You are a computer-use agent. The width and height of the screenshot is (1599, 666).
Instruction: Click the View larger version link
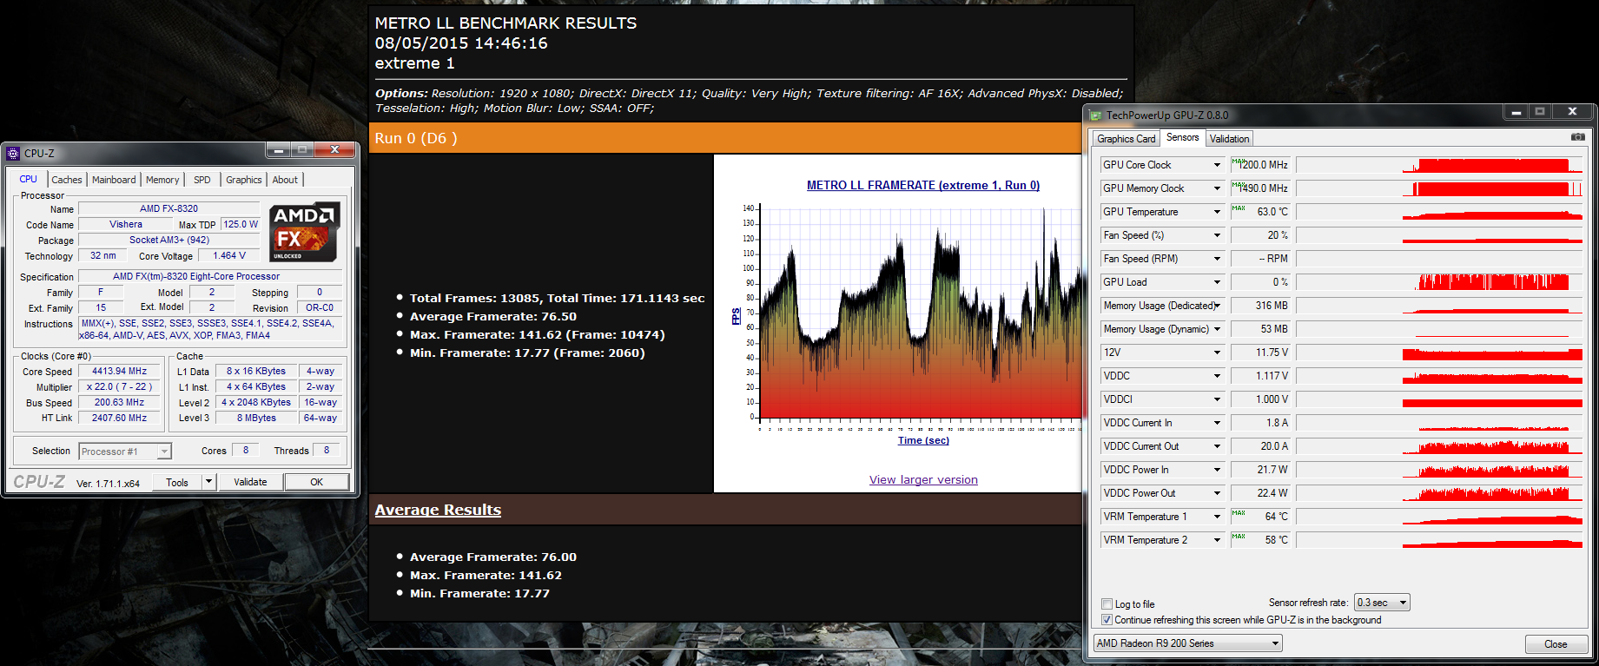(x=923, y=480)
